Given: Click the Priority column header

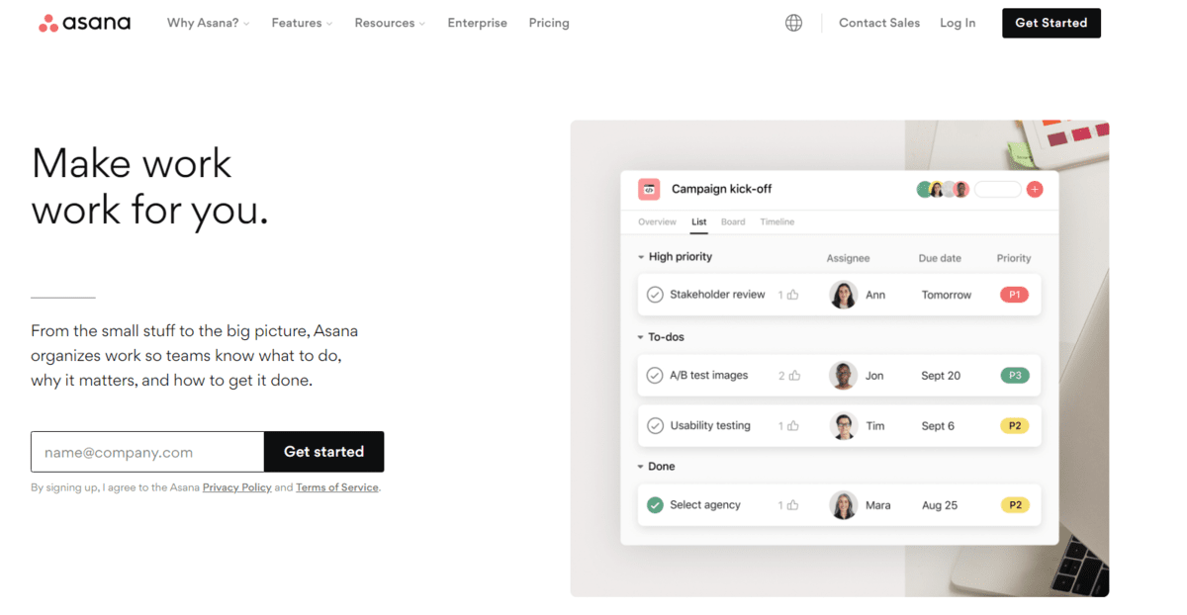Looking at the screenshot, I should coord(1014,258).
